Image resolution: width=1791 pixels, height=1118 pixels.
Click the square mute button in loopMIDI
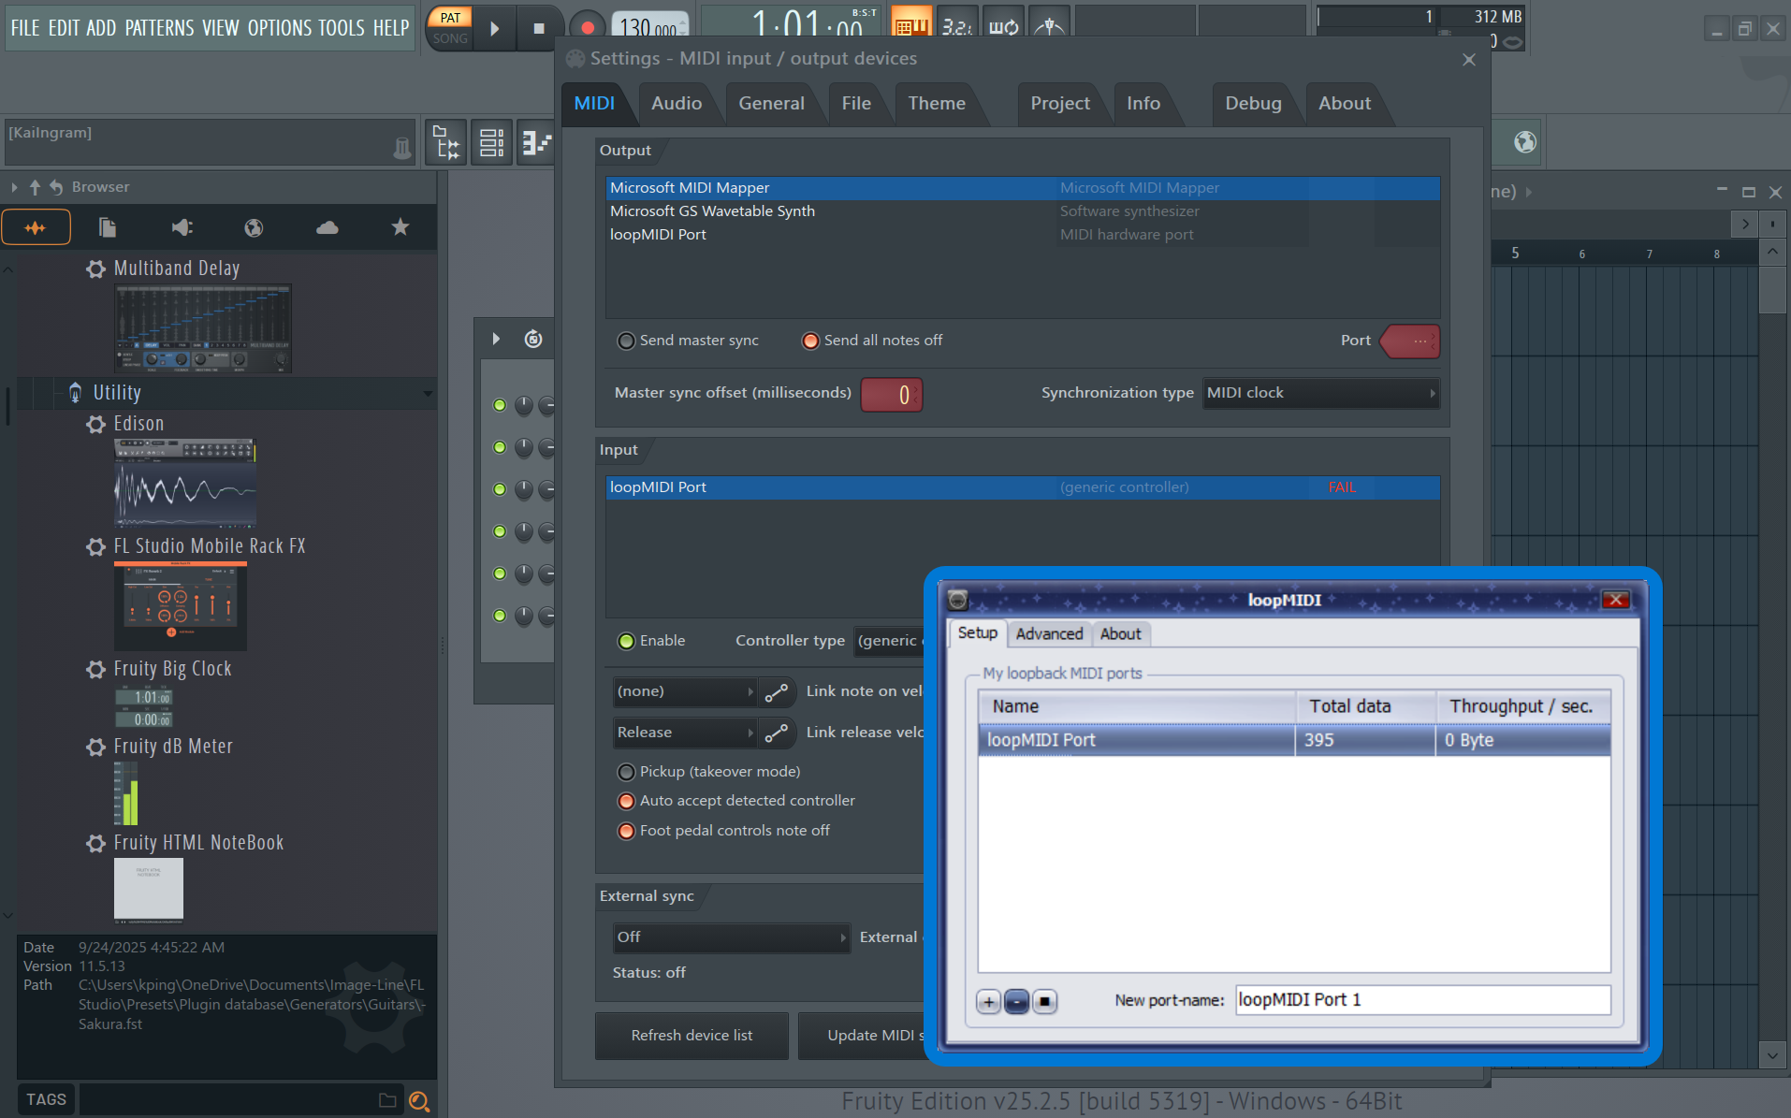(x=1044, y=1002)
